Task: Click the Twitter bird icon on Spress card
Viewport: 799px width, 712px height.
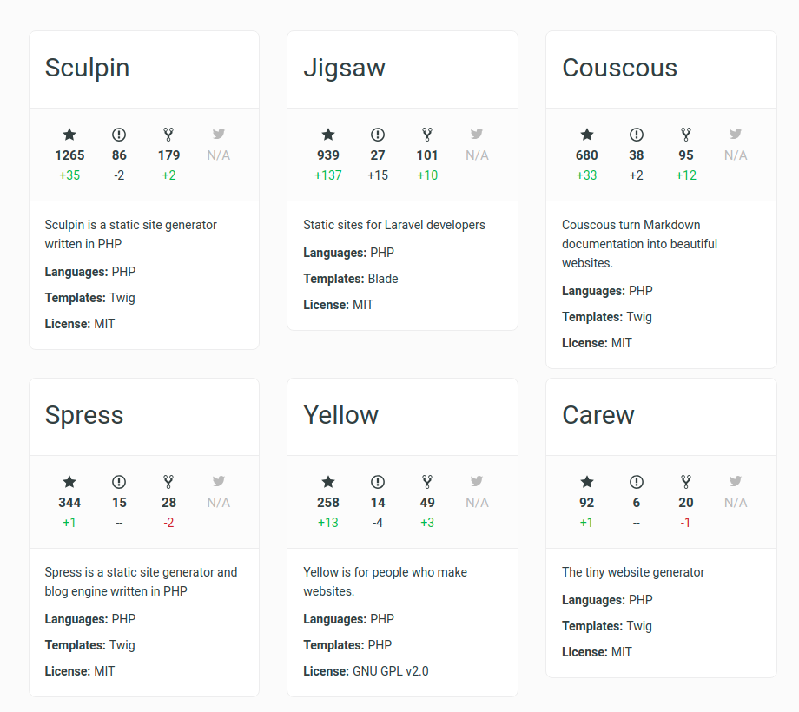Action: (219, 481)
